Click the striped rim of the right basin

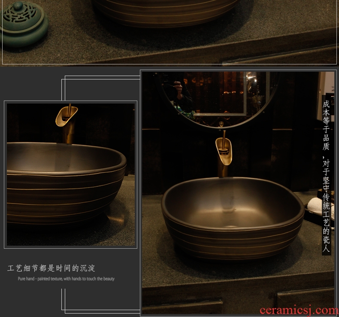(234, 241)
